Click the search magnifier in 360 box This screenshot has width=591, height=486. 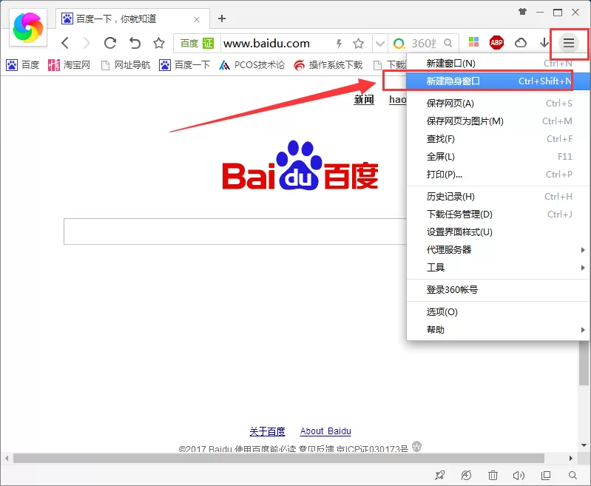[448, 43]
